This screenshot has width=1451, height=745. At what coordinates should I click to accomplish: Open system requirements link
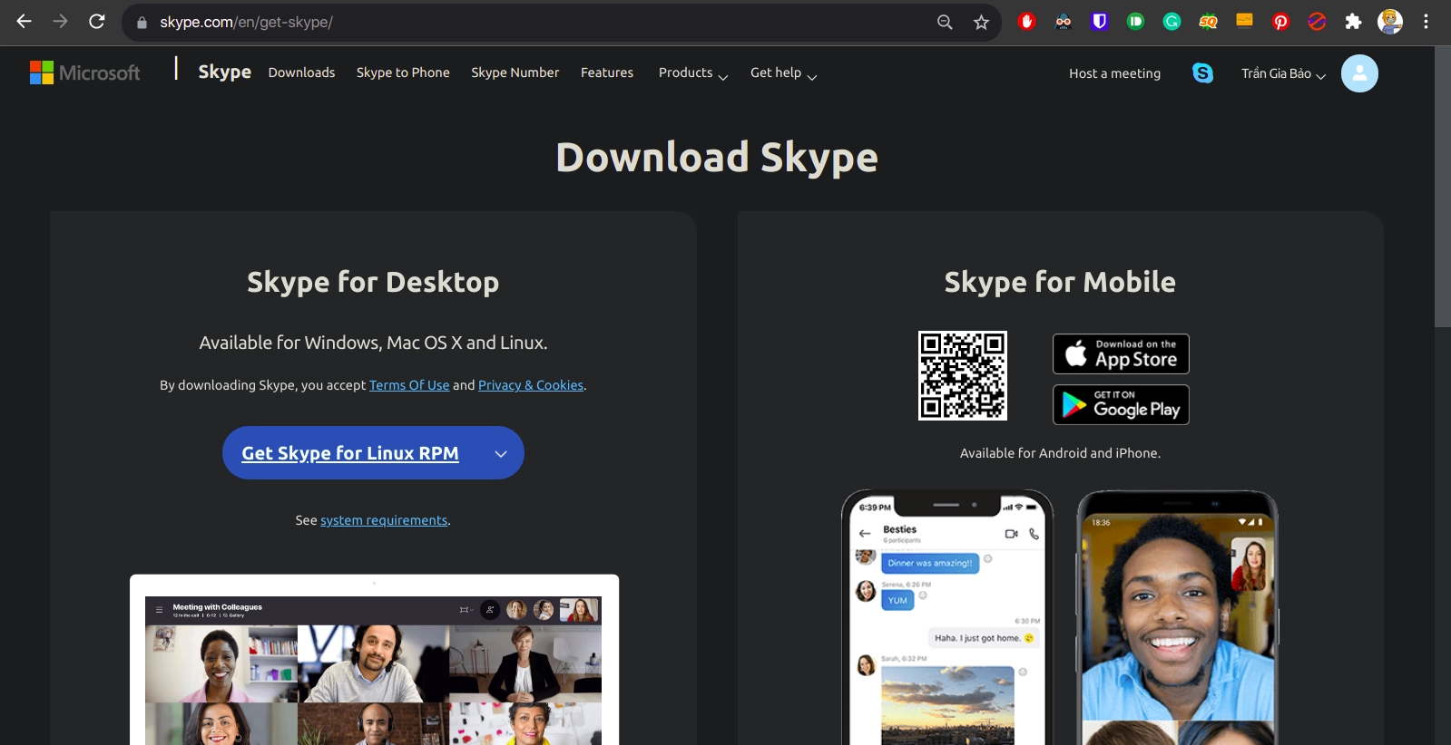point(384,520)
